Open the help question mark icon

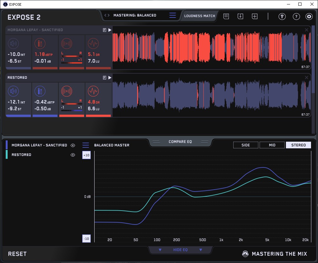(296, 17)
